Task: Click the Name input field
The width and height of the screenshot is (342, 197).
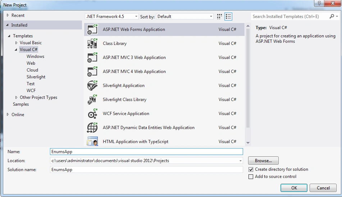Action: [x=146, y=152]
